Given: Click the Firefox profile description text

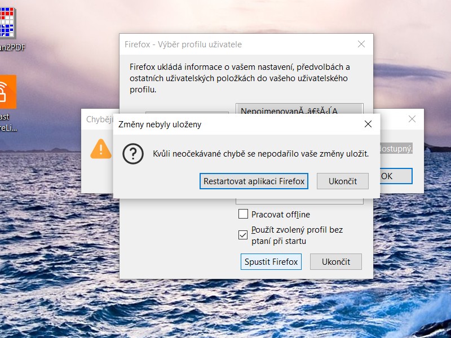Looking at the screenshot, I should pyautogui.click(x=240, y=78).
